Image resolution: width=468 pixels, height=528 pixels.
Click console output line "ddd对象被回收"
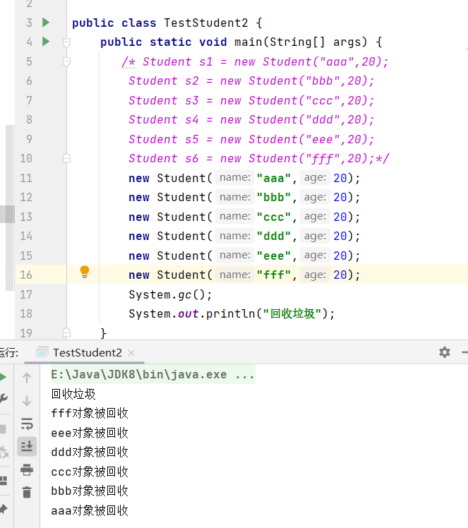click(x=90, y=452)
